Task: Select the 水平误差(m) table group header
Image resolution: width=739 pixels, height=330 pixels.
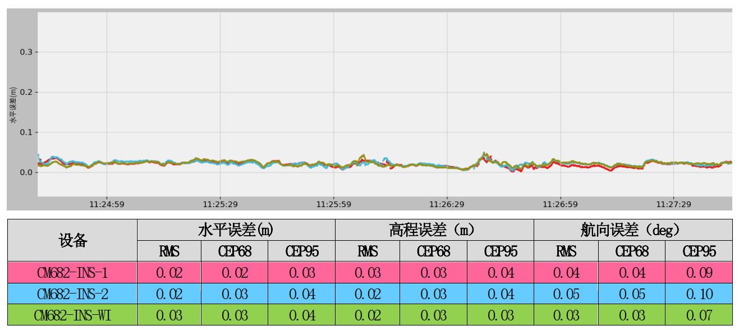Action: click(x=236, y=230)
